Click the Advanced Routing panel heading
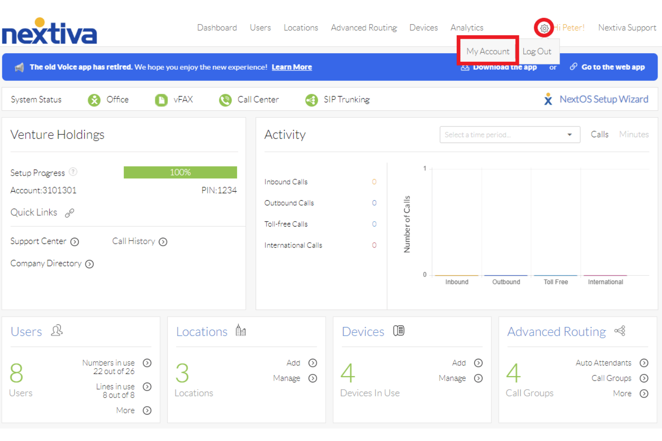Screen dimensions: 662x441 point(556,332)
